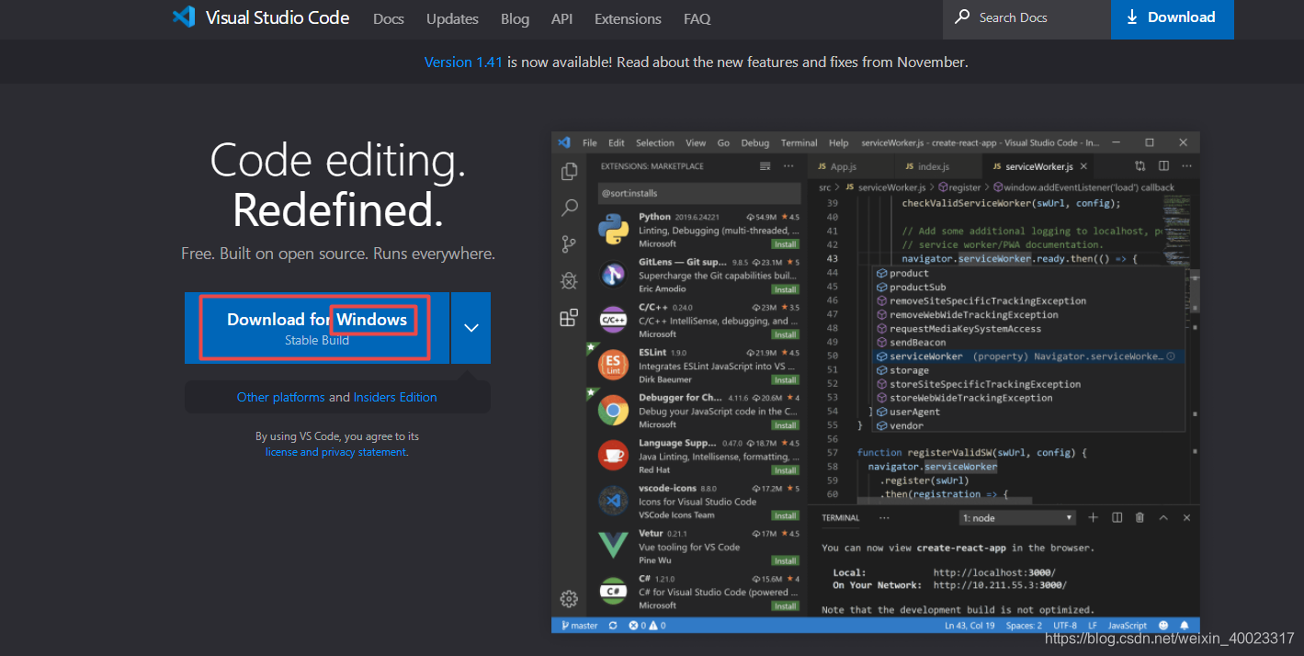Maximize terminal panel with the up chevron
1304x656 pixels.
tap(1163, 517)
